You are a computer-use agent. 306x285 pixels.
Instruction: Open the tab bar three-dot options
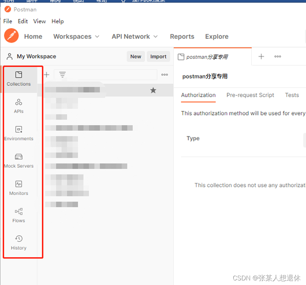click(277, 57)
